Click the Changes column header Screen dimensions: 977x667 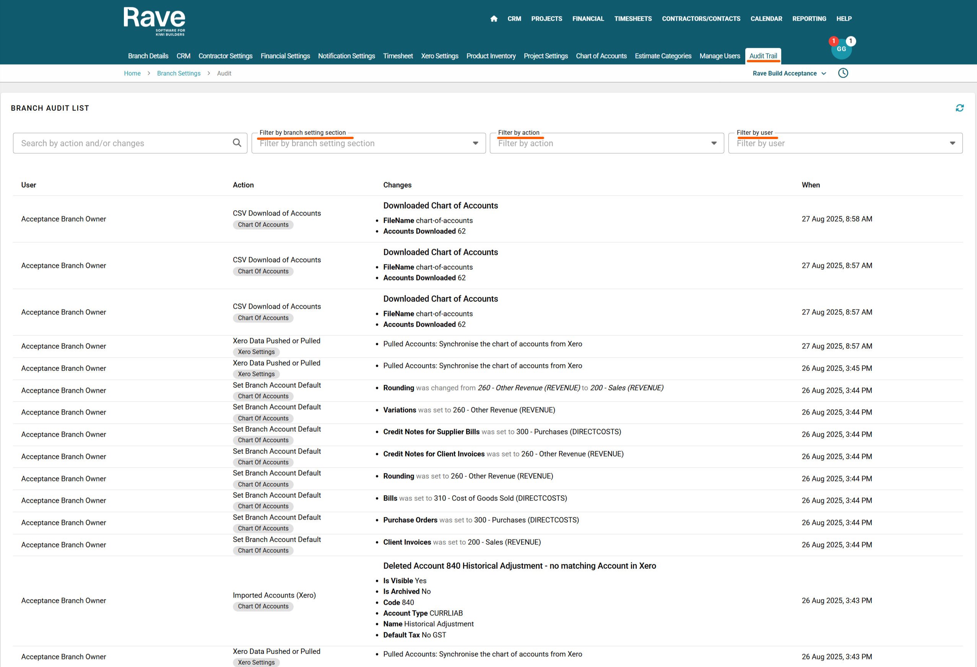pos(397,185)
